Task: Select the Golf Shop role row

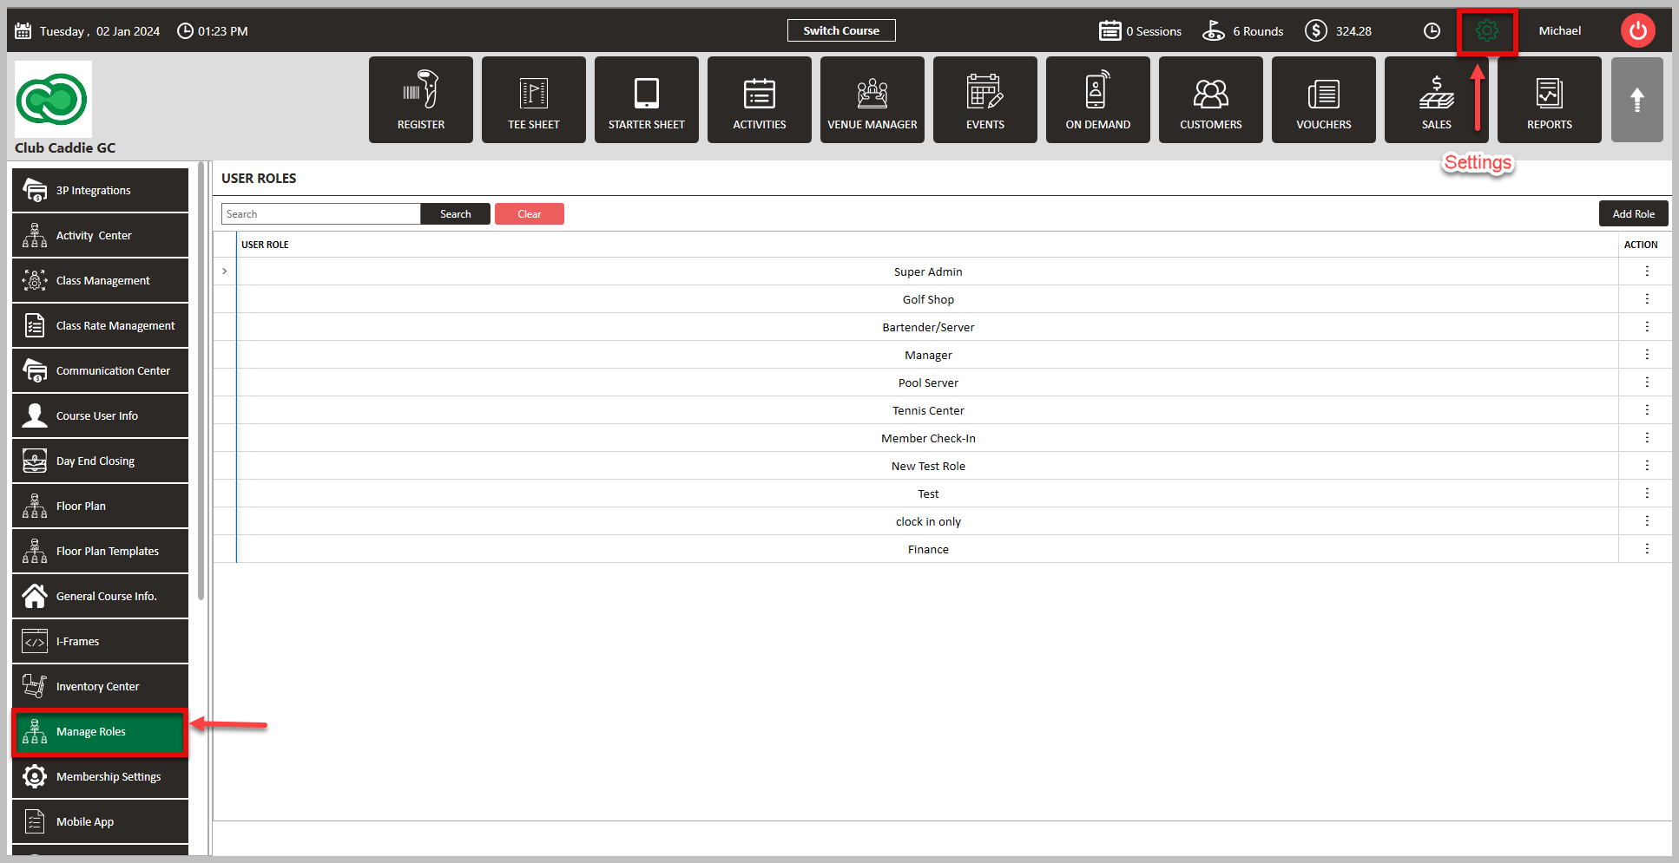Action: 928,299
